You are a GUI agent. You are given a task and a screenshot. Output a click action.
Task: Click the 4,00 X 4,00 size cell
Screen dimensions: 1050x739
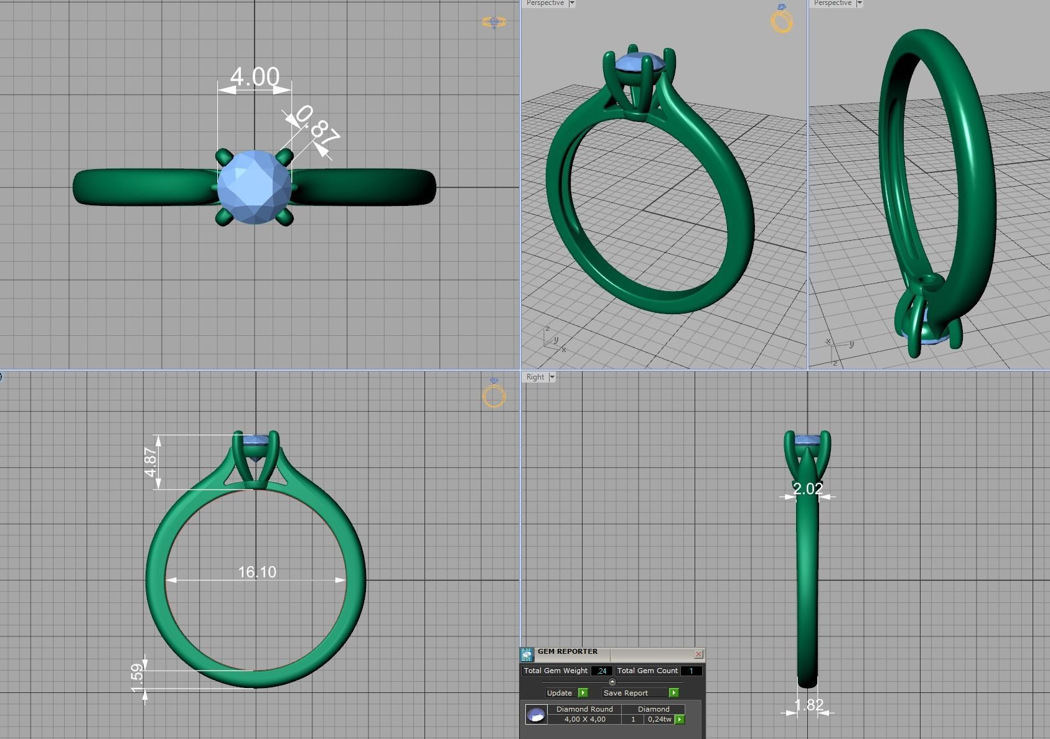[584, 719]
